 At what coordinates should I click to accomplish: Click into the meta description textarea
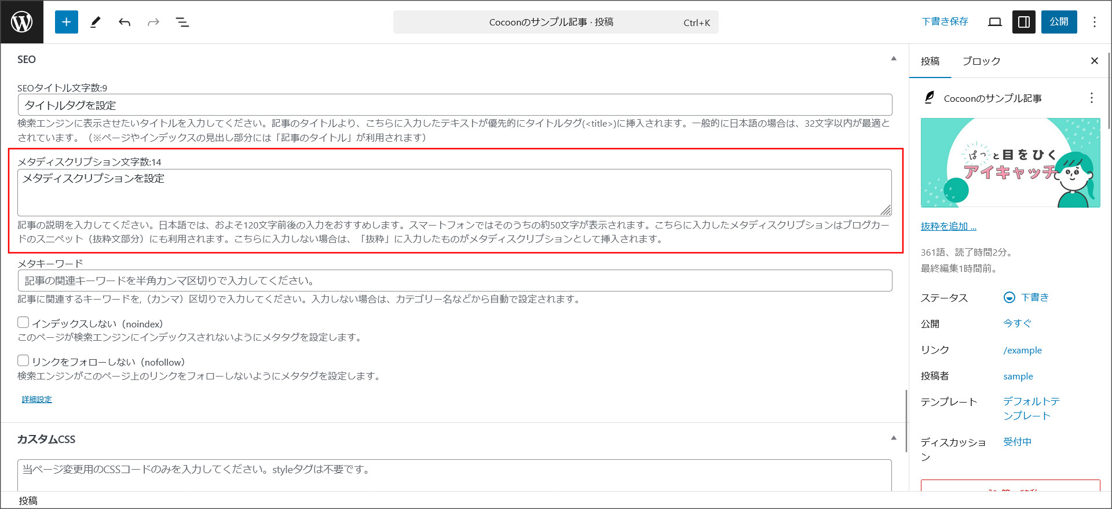pyautogui.click(x=455, y=193)
